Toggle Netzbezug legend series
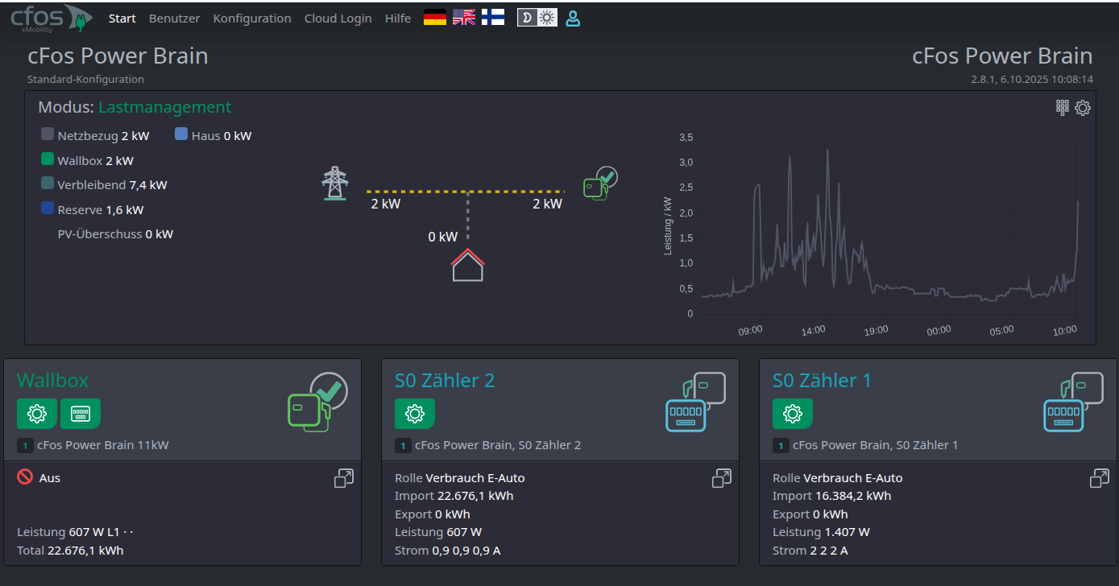1119x586 pixels. (x=48, y=135)
